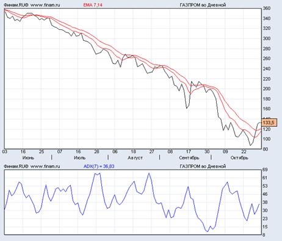The height and width of the screenshot is (241, 282).
Task: Click the 09 date label on time axis
Action: tap(225, 152)
